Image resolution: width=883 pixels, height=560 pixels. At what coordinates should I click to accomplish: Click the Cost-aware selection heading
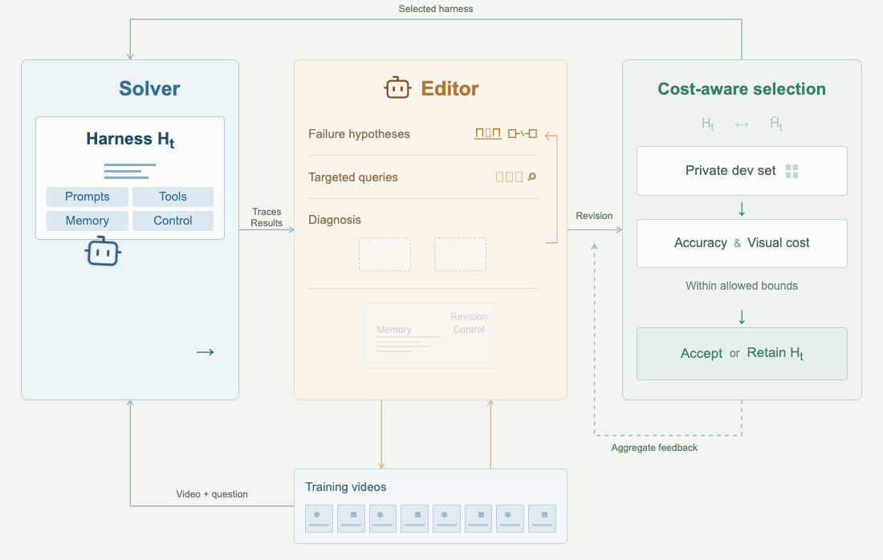(x=742, y=89)
